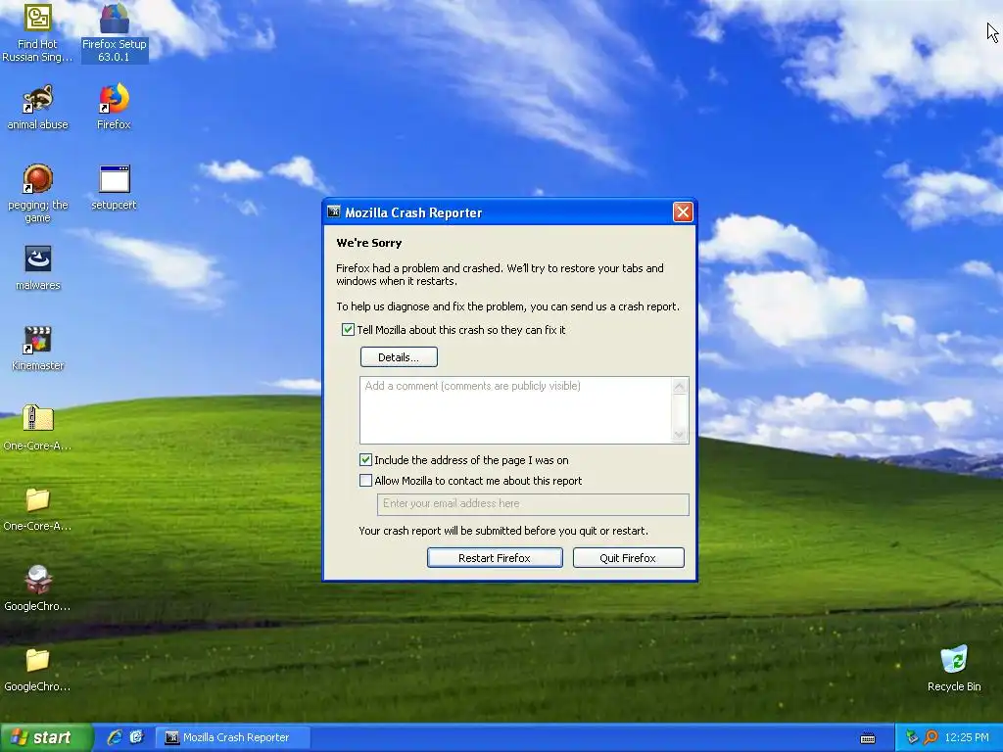
Task: Click the Details... button
Action: coord(399,356)
